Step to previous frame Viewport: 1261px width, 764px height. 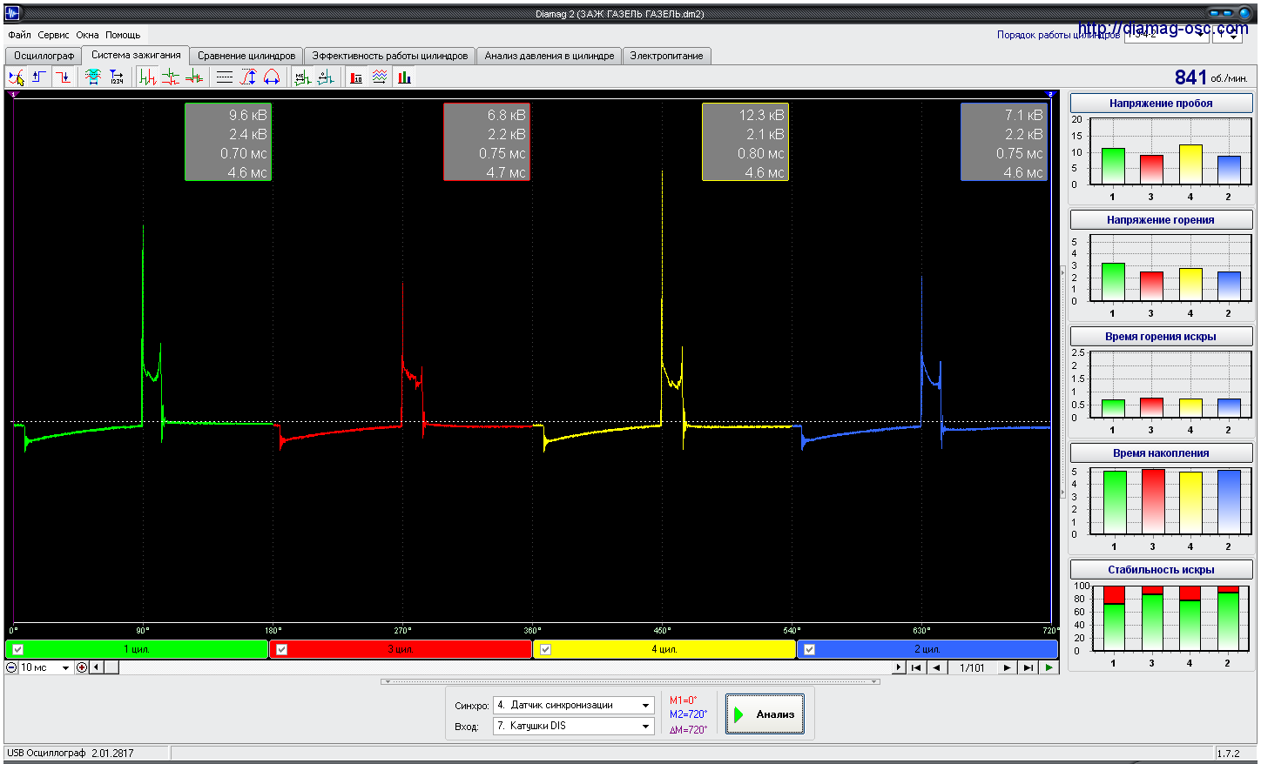click(937, 667)
